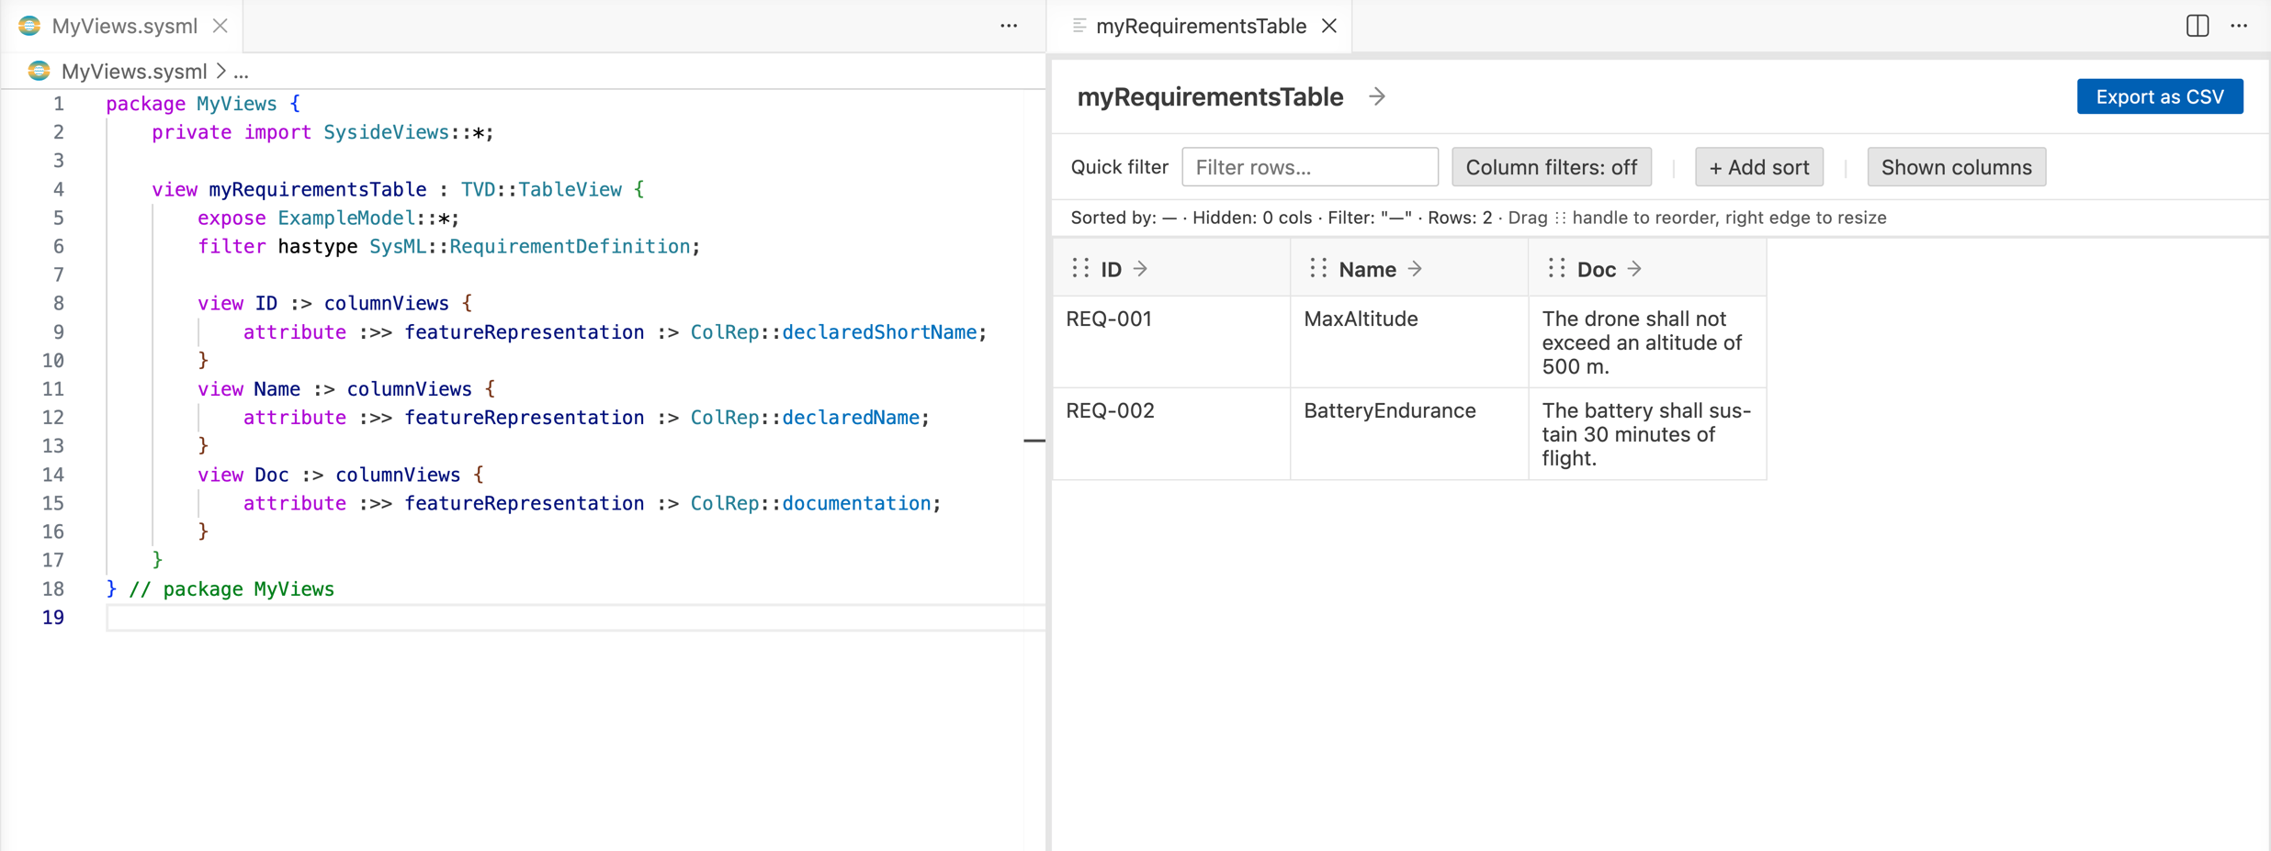Toggle Column filters off button

(x=1551, y=167)
